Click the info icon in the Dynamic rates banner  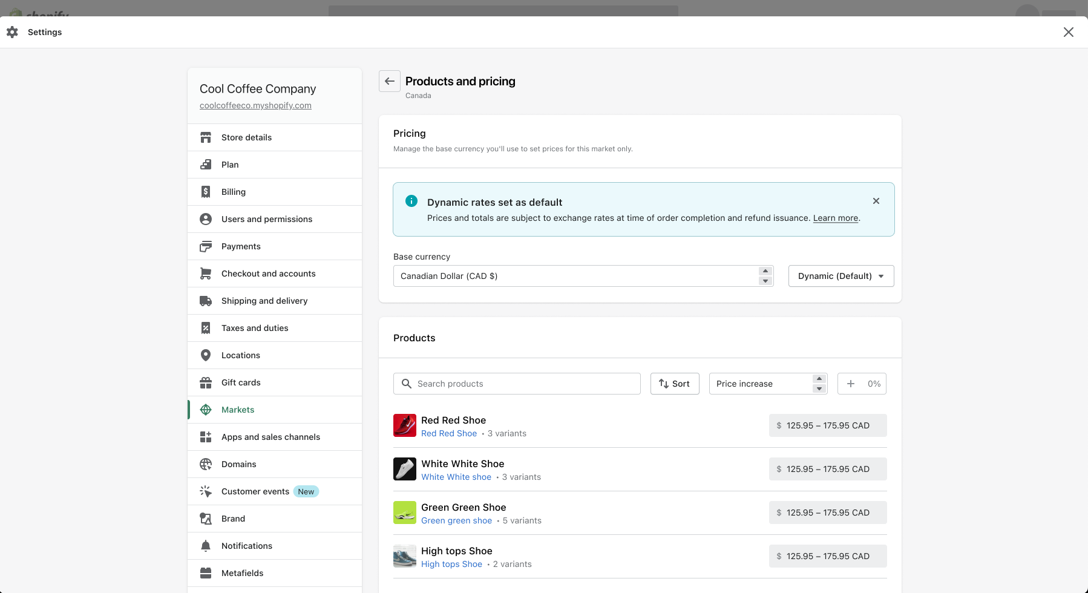click(x=411, y=201)
